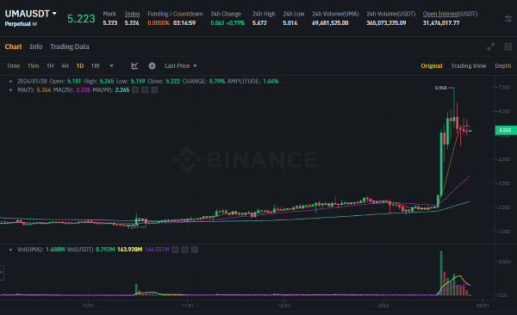
Task: Collapse the MA indicator row
Action: [x=10, y=90]
